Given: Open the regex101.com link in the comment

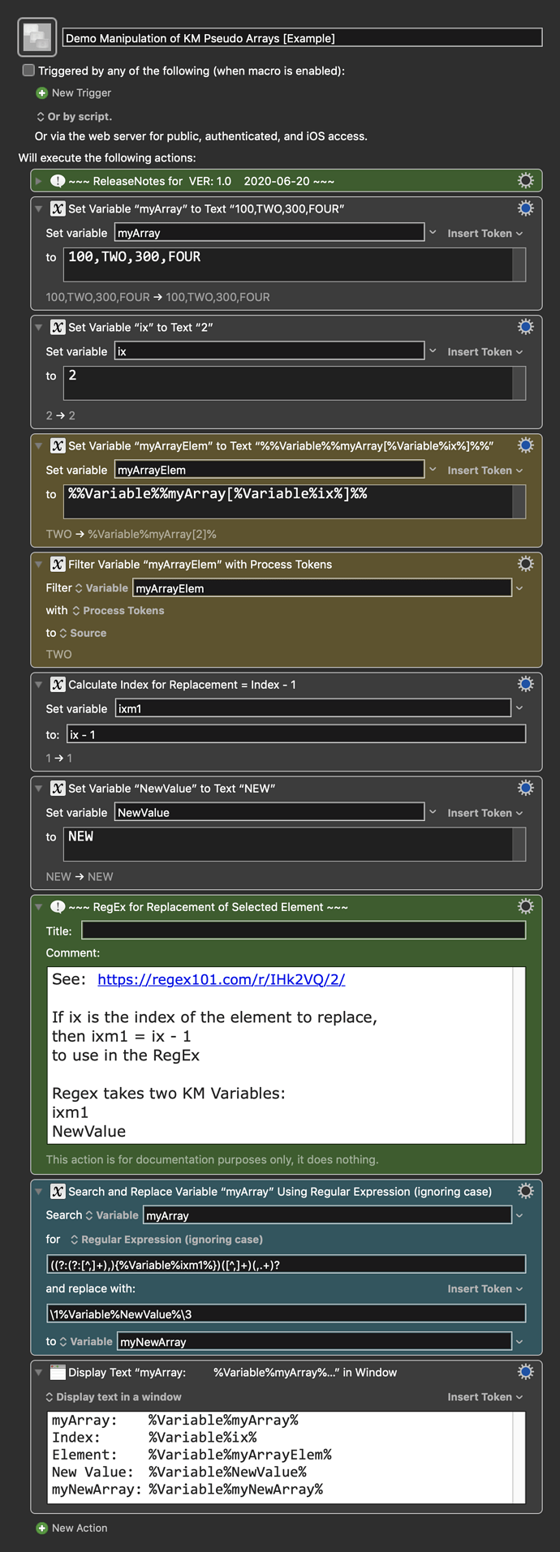Looking at the screenshot, I should pyautogui.click(x=221, y=979).
